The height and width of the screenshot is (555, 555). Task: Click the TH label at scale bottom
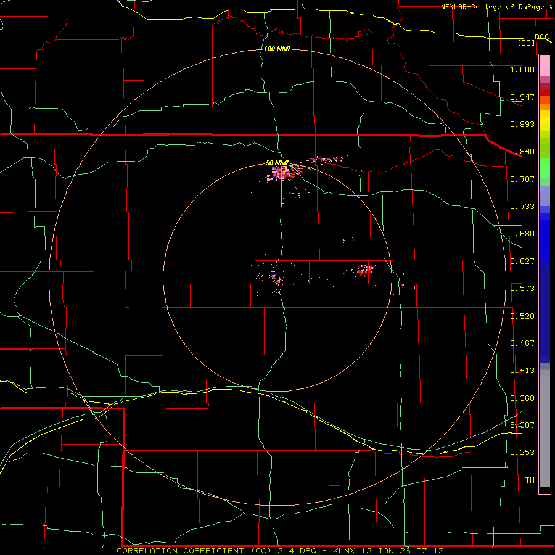click(x=530, y=480)
